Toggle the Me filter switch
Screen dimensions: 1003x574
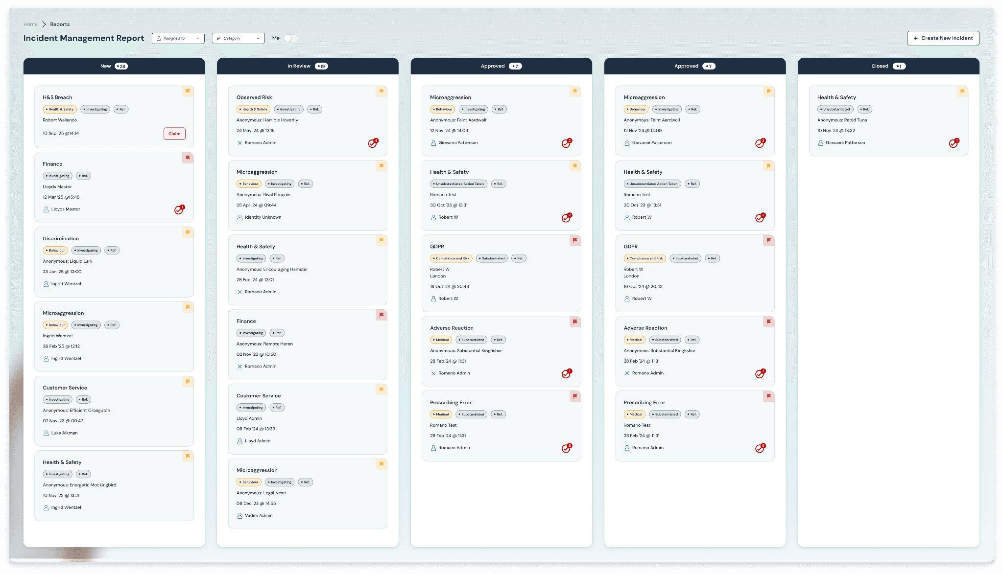pos(290,38)
